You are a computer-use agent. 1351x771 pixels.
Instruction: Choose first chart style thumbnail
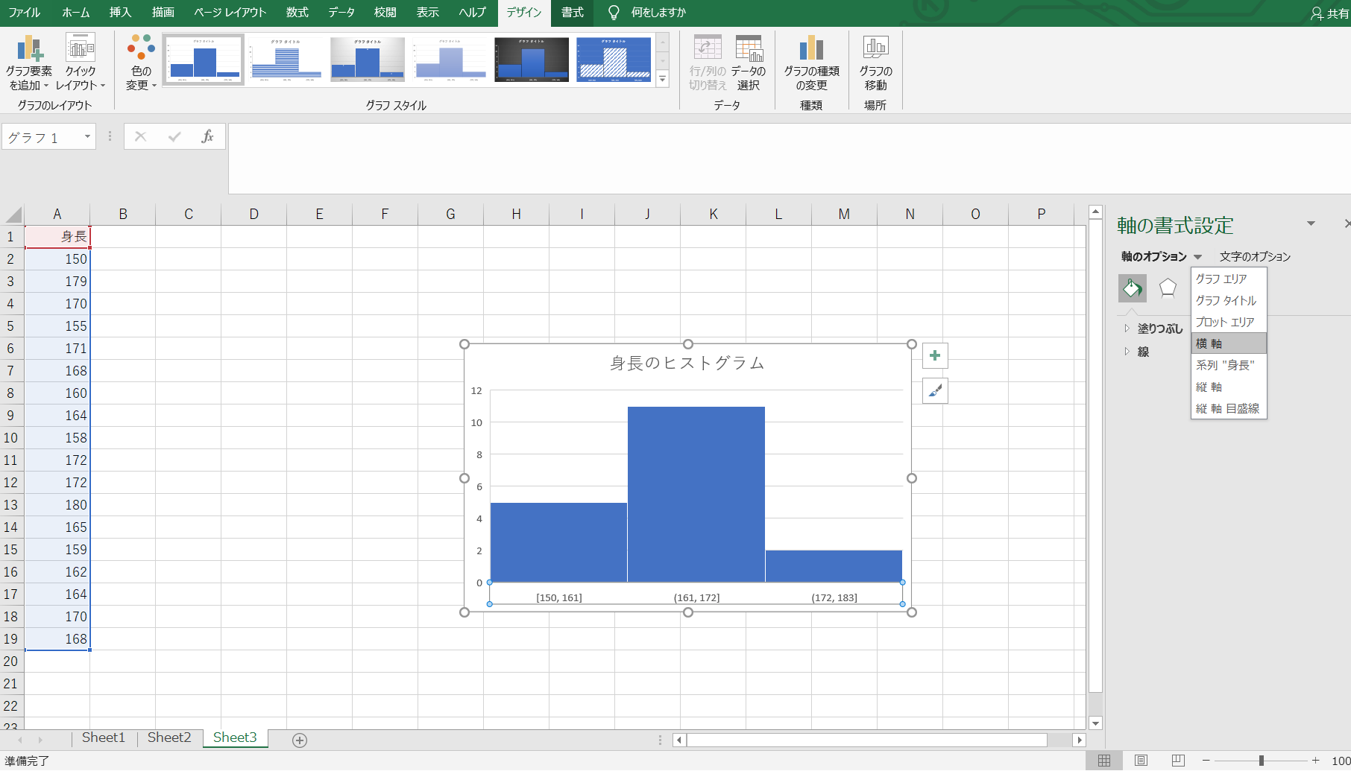(x=204, y=60)
